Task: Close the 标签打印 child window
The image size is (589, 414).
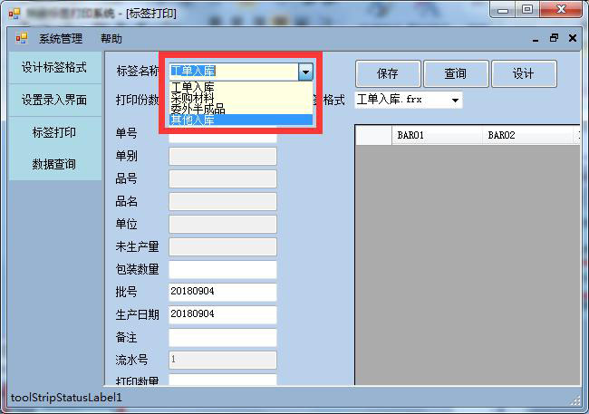Action: (572, 39)
